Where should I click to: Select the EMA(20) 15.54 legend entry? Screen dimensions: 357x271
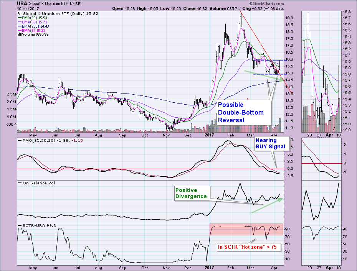33,18
